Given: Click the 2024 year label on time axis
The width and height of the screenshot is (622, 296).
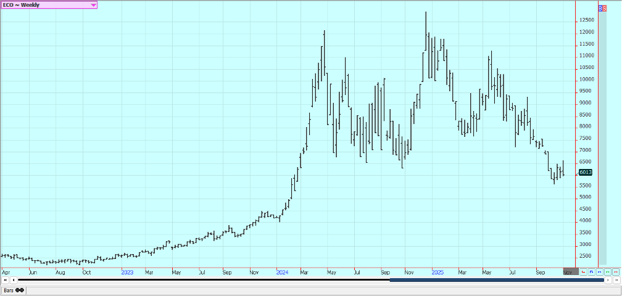Looking at the screenshot, I should (283, 271).
